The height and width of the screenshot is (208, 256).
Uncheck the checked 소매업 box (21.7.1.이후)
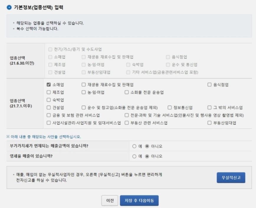(x=48, y=85)
